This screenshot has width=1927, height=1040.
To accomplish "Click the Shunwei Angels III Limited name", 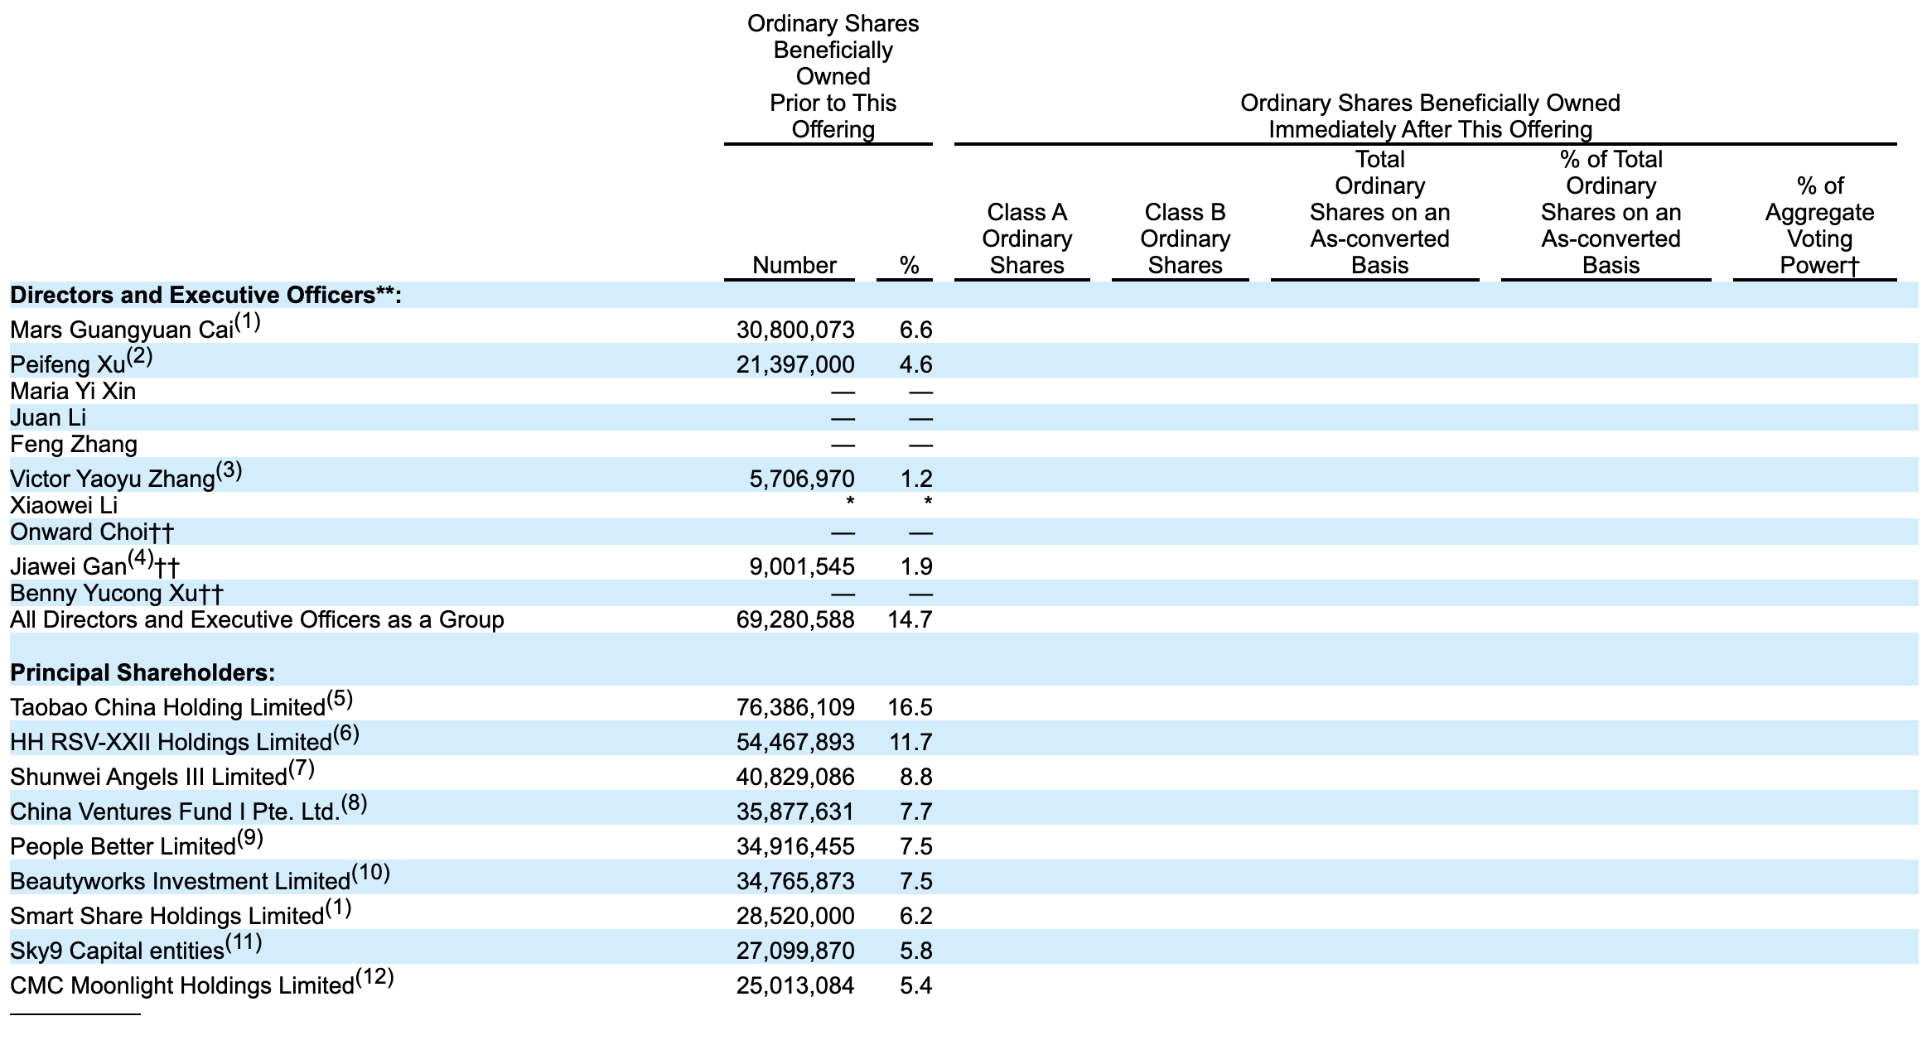I will (148, 778).
